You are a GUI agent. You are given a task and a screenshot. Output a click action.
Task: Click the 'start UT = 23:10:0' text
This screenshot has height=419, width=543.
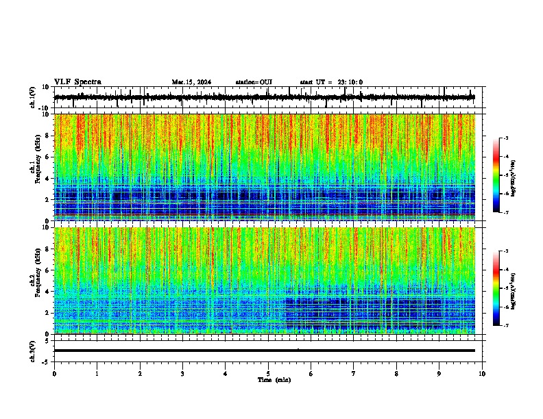(x=331, y=82)
